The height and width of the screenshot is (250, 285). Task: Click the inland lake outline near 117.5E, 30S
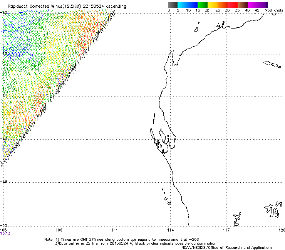point(237,219)
